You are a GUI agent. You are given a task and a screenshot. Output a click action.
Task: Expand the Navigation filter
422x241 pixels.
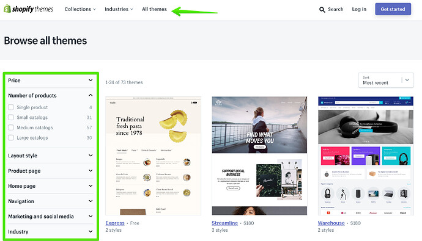(51, 201)
